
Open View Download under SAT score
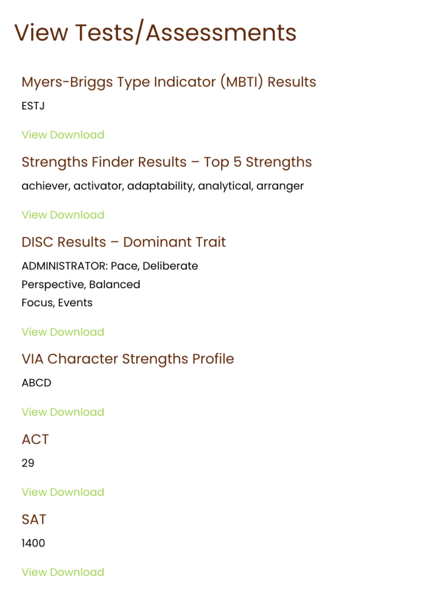[63, 573]
